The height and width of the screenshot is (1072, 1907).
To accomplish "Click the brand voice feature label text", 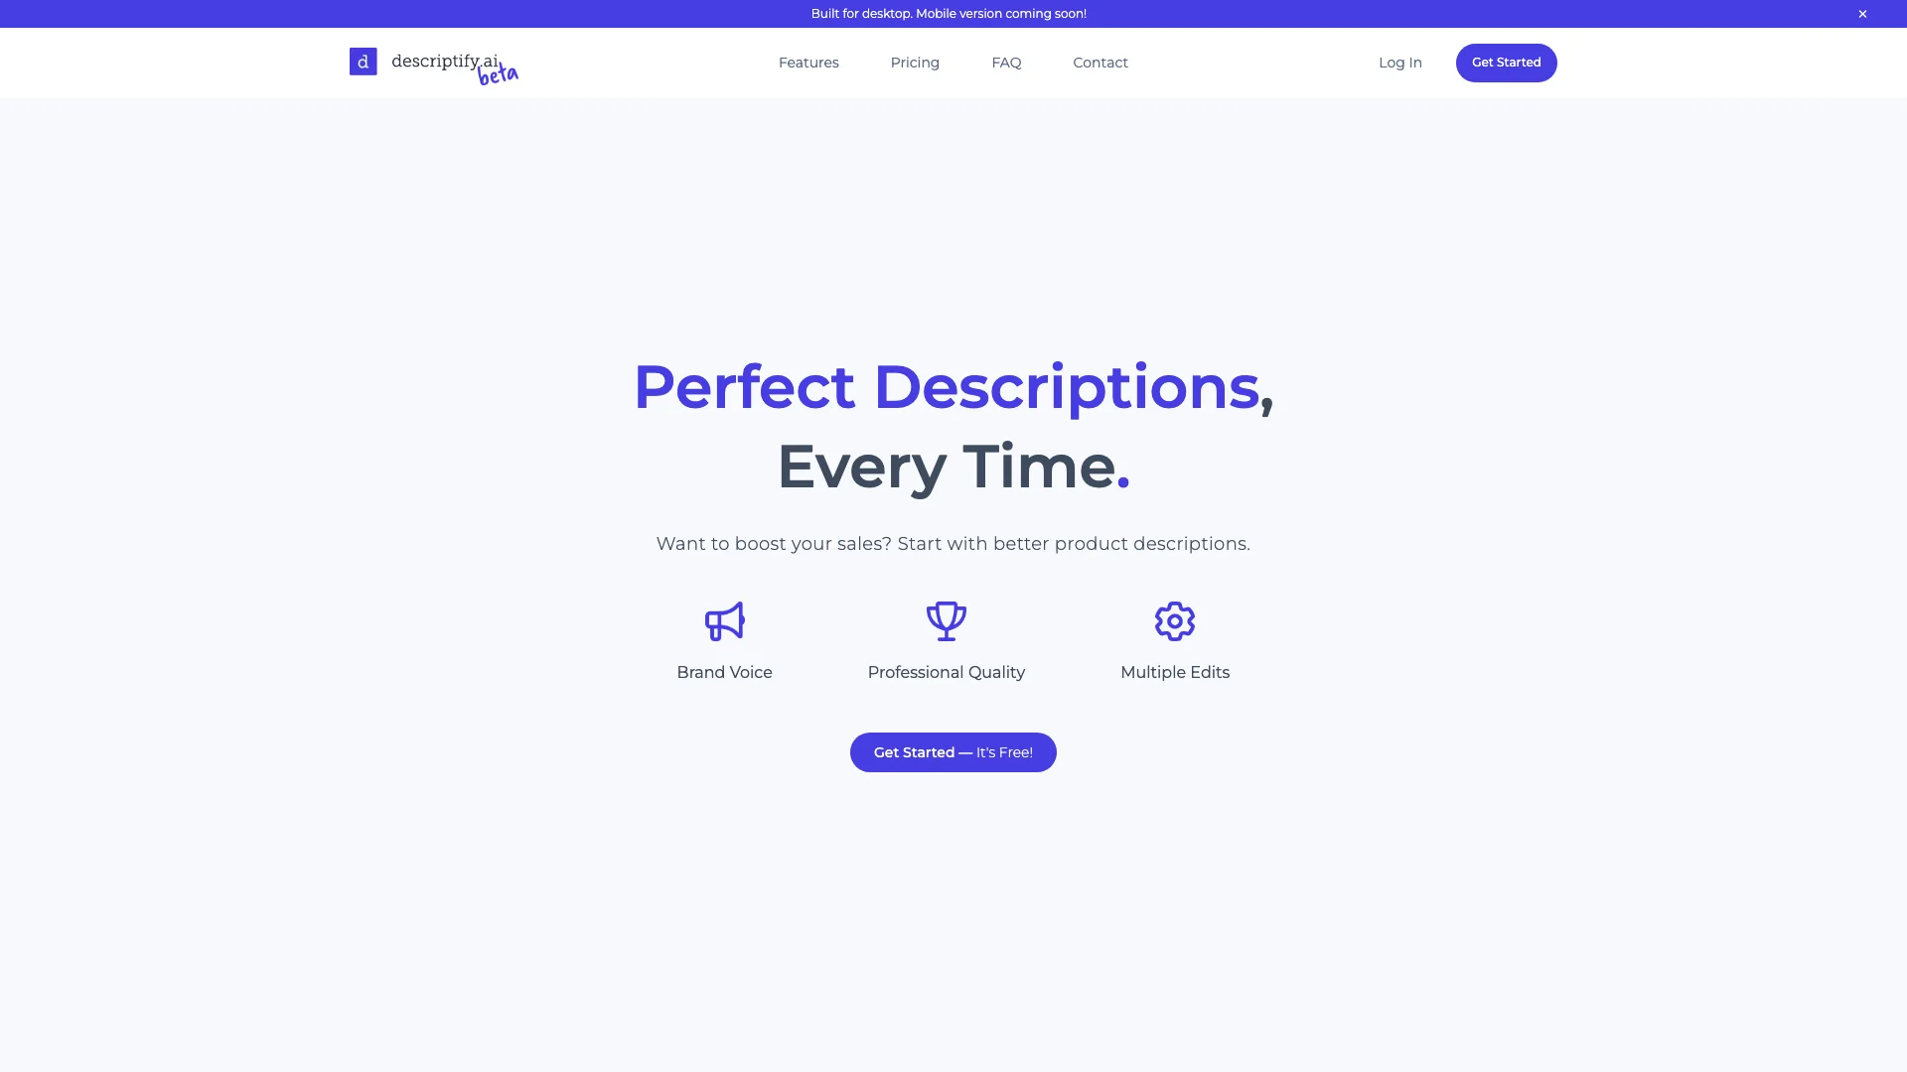I will click(724, 671).
